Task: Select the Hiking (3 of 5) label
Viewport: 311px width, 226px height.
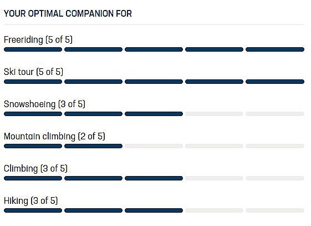Action: 30,200
